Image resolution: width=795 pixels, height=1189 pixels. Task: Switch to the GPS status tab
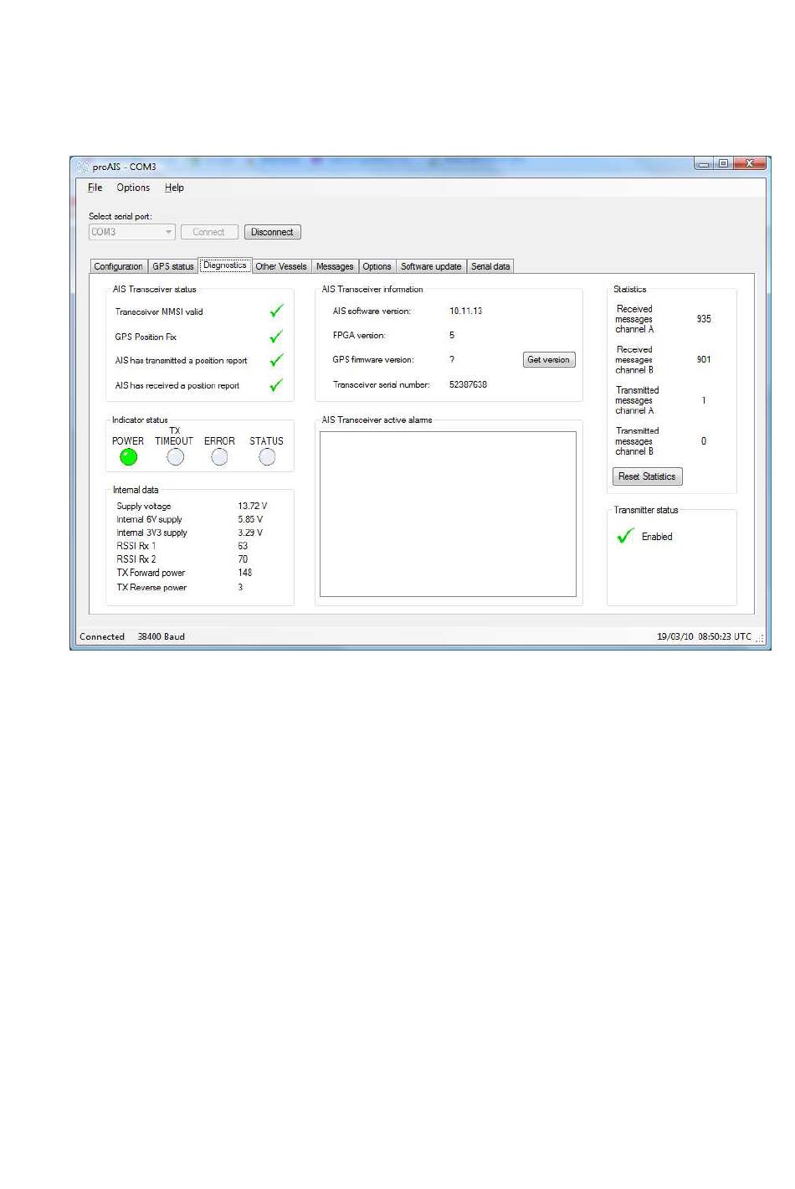pos(172,266)
